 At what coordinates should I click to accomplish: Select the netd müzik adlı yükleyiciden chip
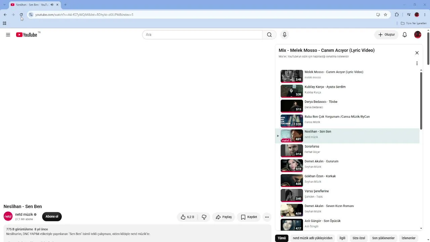pyautogui.click(x=312, y=238)
